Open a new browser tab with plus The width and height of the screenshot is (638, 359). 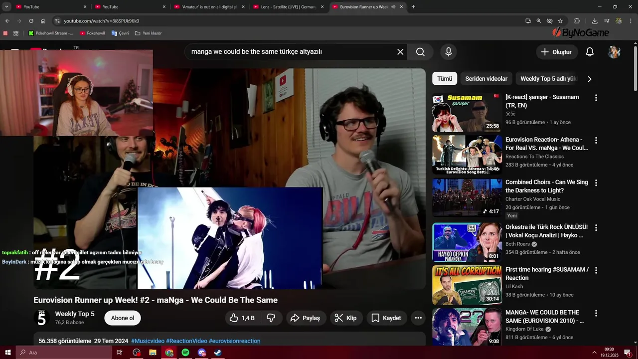point(413,7)
